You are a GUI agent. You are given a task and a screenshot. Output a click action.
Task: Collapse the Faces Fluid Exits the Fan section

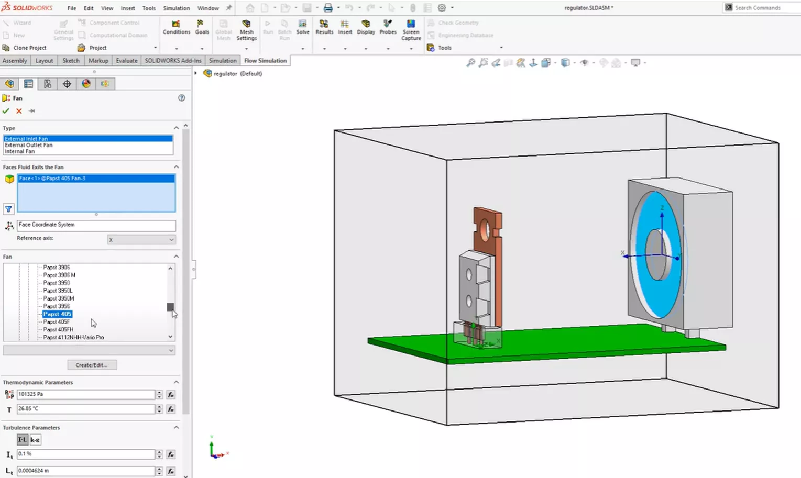(176, 166)
